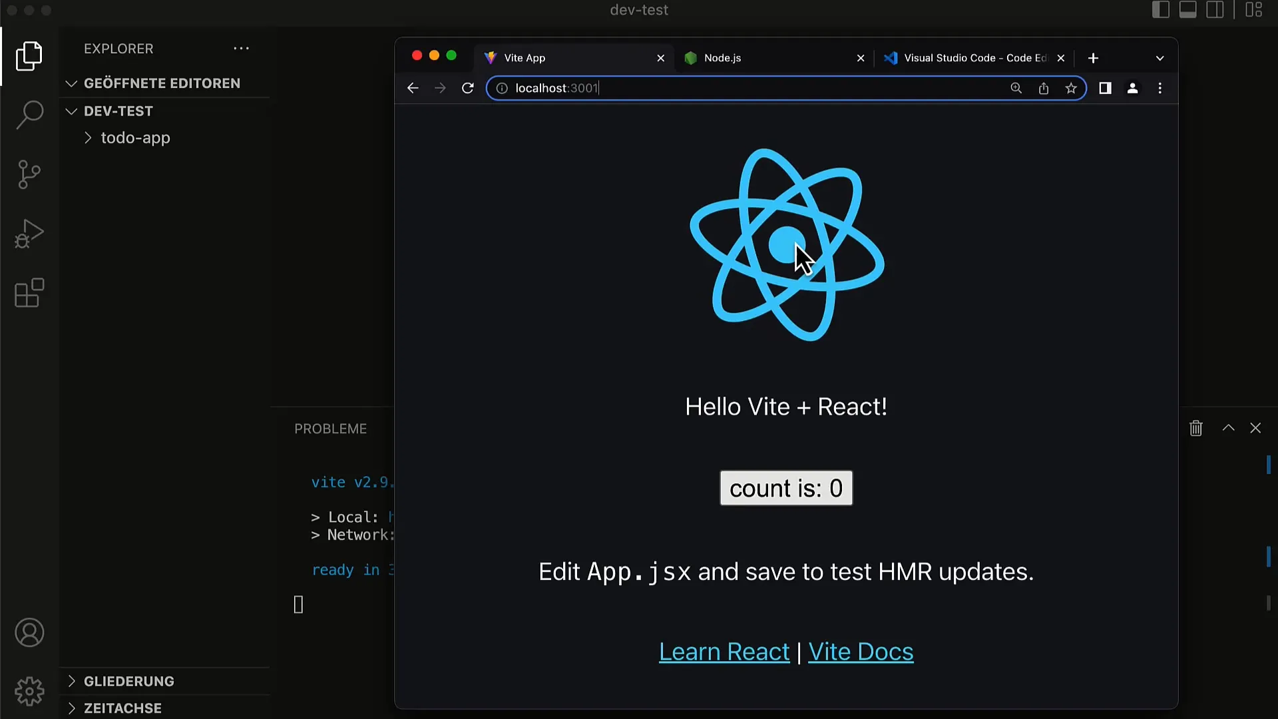Open the Run and Debug view
Viewport: 1278px width, 719px height.
(x=29, y=234)
